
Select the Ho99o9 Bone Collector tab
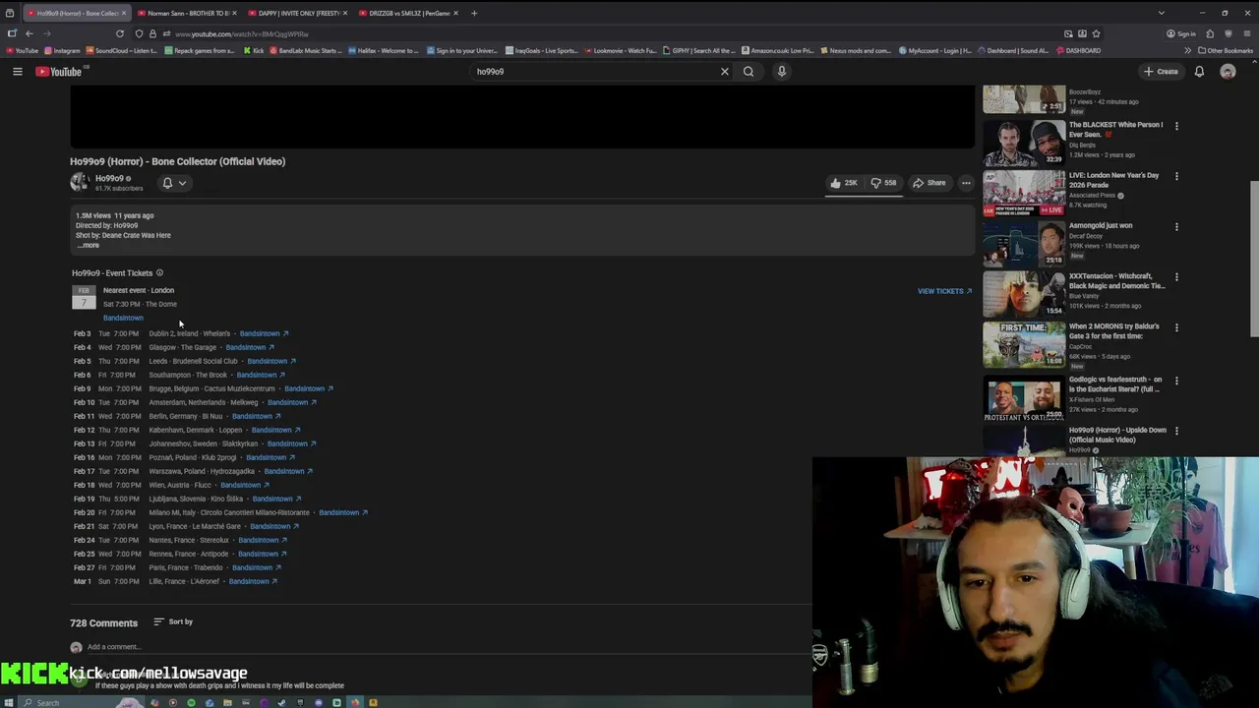tap(75, 13)
